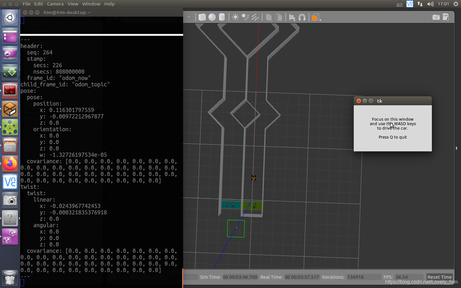Launch Firefox from the launcher
This screenshot has width=461, height=288.
10,164
